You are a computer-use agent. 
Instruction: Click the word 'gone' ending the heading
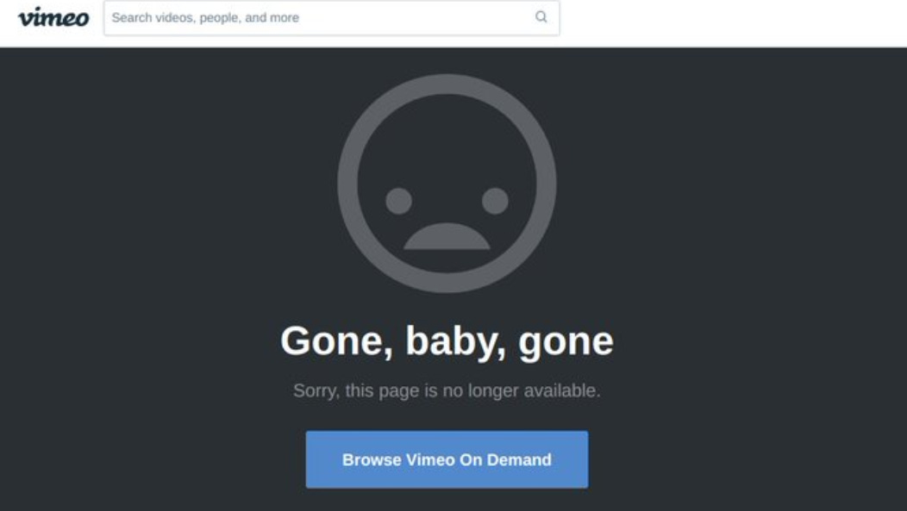pyautogui.click(x=566, y=343)
